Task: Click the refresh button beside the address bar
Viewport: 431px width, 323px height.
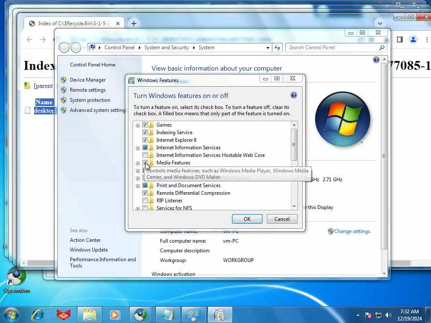Action: click(x=277, y=48)
